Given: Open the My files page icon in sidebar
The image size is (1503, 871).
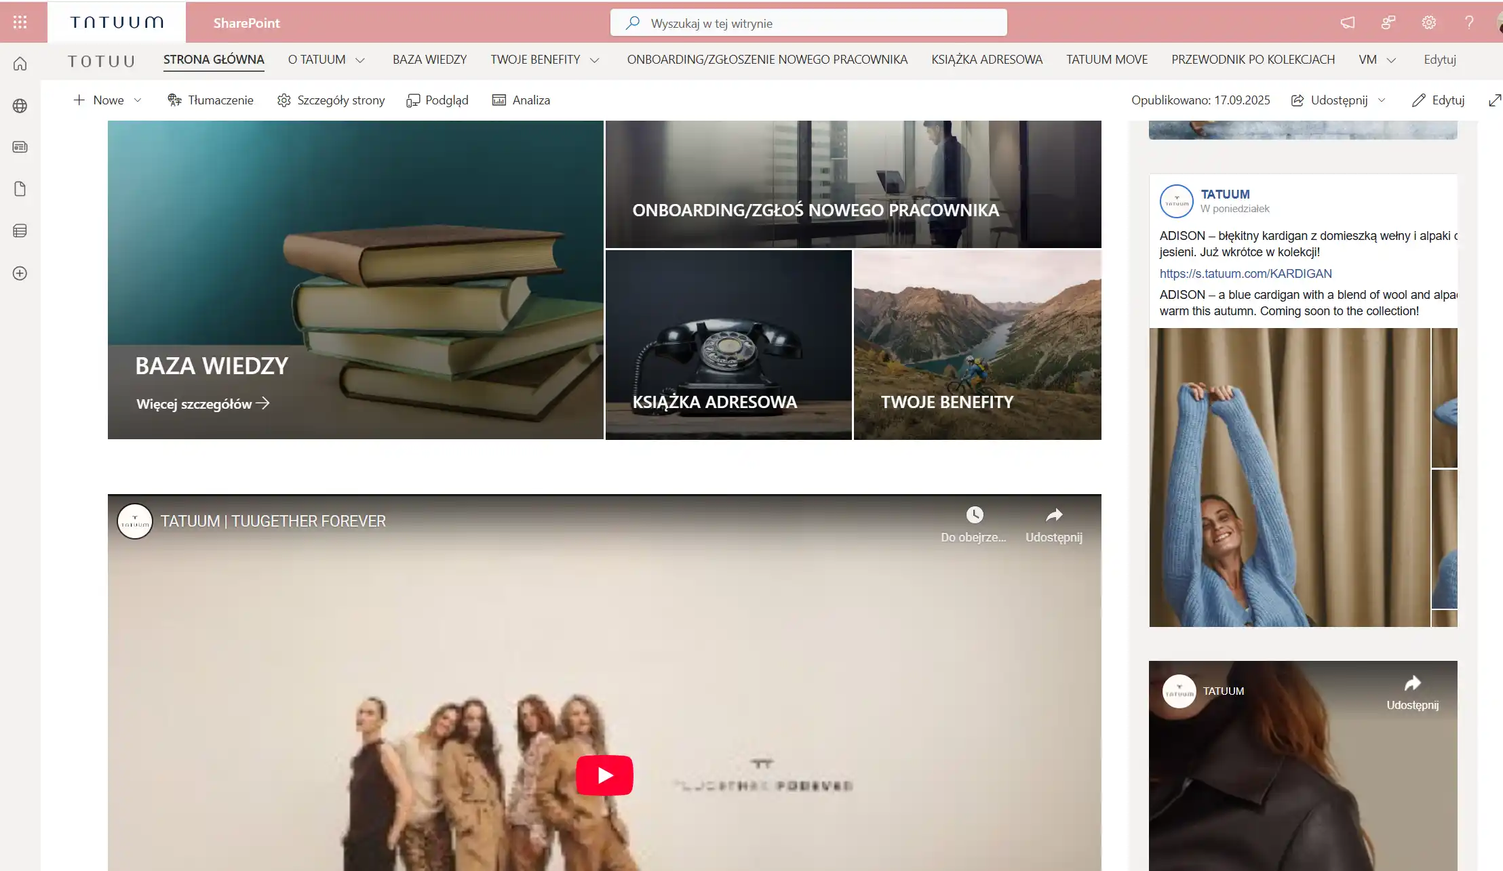Looking at the screenshot, I should (x=20, y=189).
